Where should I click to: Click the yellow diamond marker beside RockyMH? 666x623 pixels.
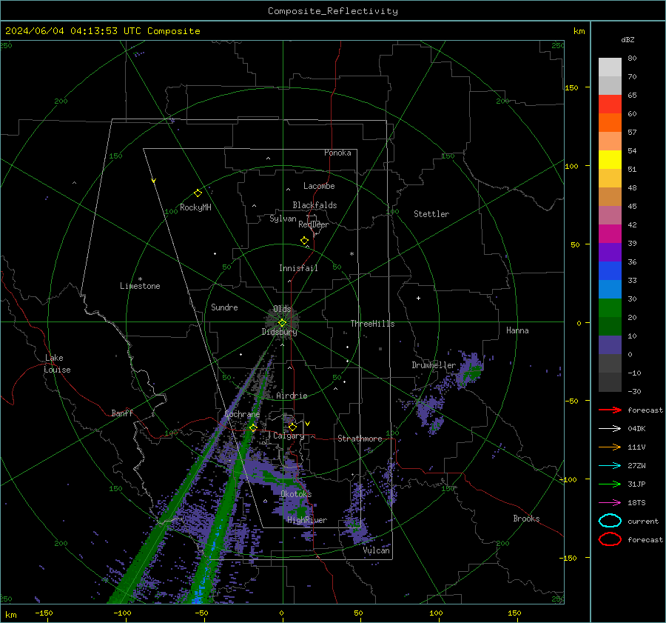tap(198, 193)
